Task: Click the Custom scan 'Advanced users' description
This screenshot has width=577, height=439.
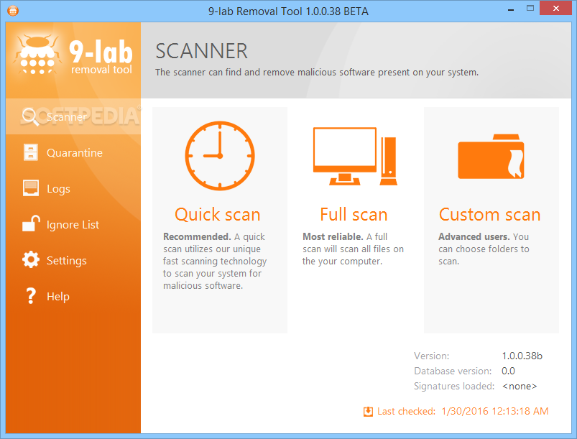Action: [484, 249]
